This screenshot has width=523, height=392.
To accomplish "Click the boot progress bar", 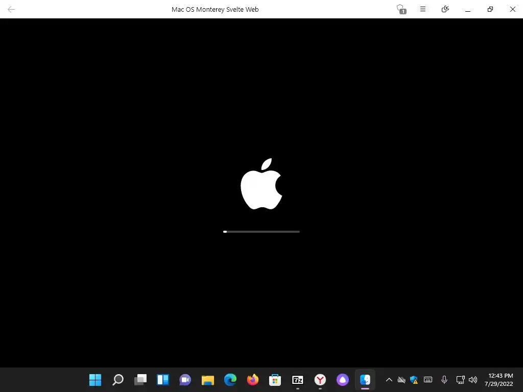I will pyautogui.click(x=261, y=232).
